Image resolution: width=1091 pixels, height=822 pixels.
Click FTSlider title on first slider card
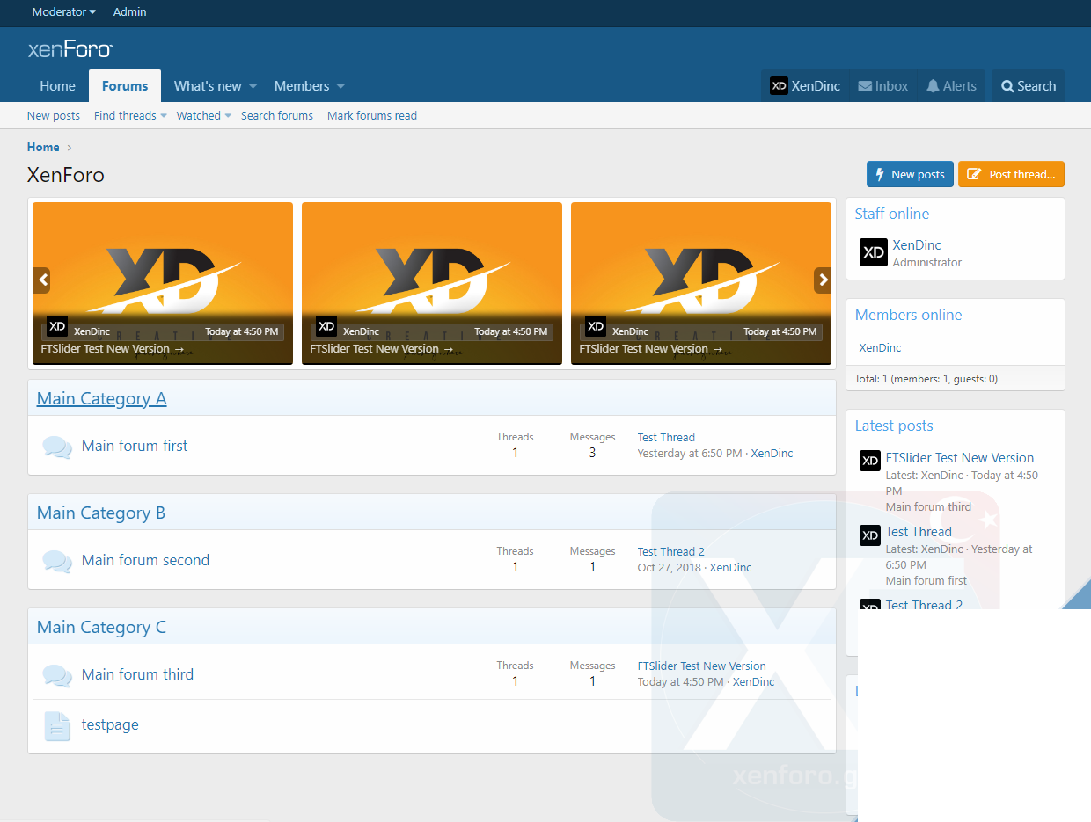point(113,349)
